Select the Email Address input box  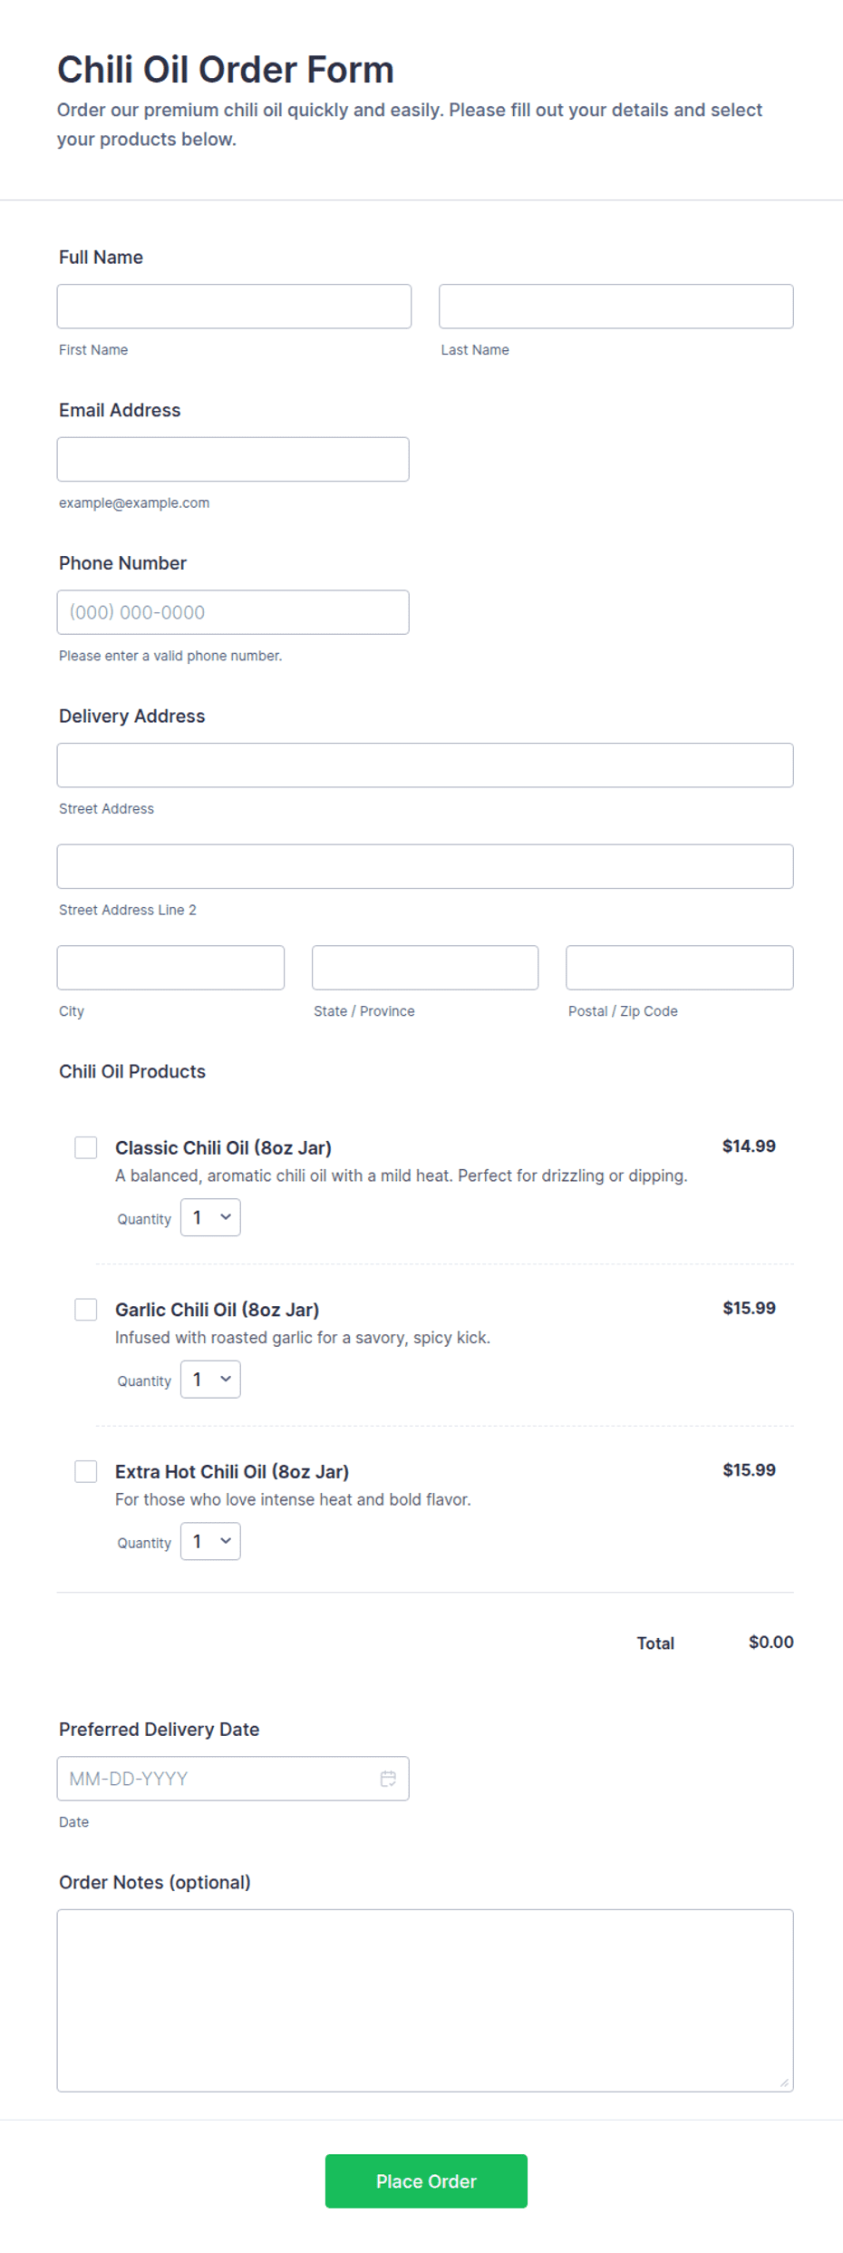(x=233, y=459)
